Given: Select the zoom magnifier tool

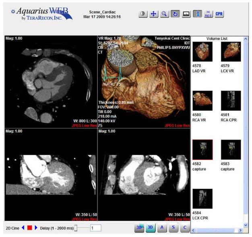Looking at the screenshot, I should tap(164, 14).
